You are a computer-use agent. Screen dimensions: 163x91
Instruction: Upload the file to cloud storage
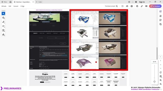click(x=127, y=6)
